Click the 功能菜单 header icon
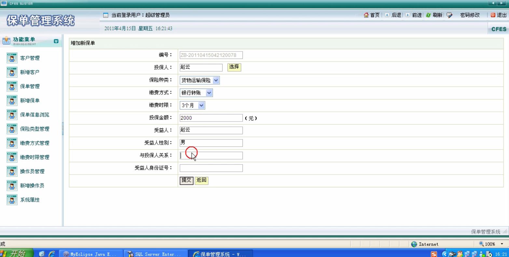509x257 pixels. pos(6,40)
